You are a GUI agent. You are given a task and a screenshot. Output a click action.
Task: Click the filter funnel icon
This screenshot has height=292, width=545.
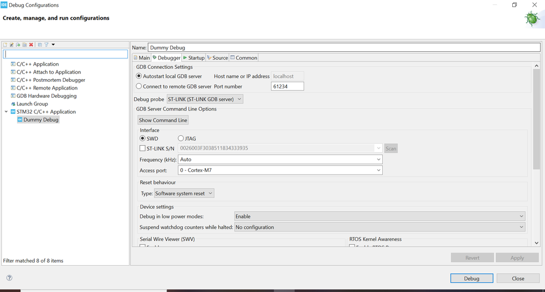(46, 45)
